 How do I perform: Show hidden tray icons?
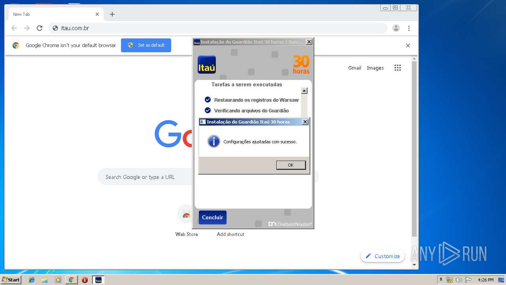pos(441,279)
